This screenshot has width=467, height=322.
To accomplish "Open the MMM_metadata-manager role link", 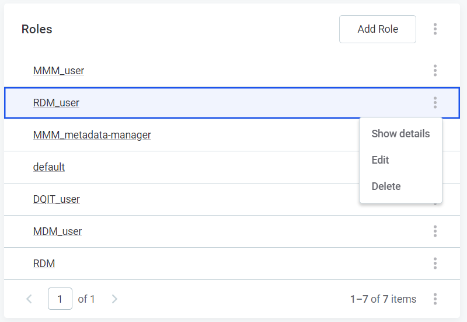I will tap(92, 135).
